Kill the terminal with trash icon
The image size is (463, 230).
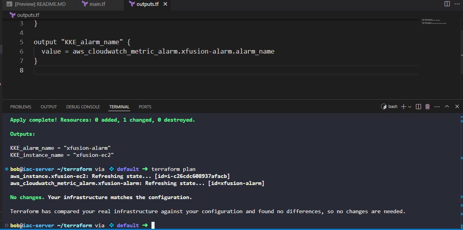(427, 107)
